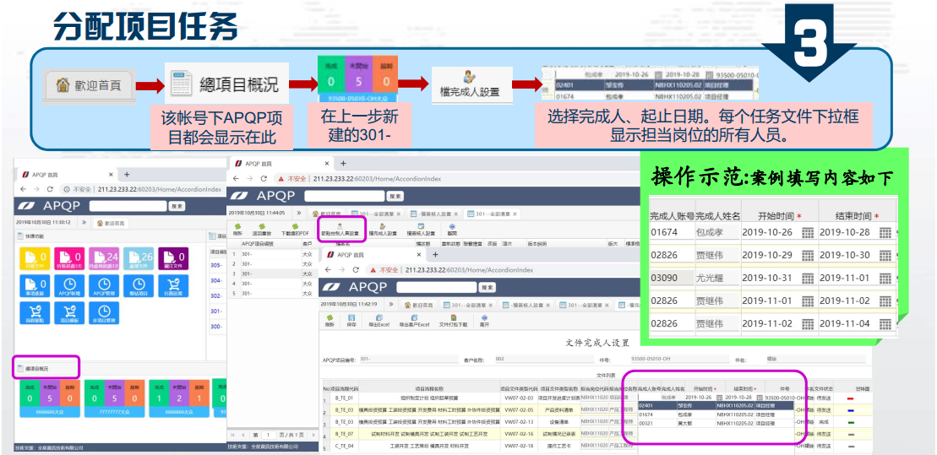This screenshot has height=455, width=937.
Task: Click cell VW07-02-16 in the file table
Action: [x=519, y=434]
